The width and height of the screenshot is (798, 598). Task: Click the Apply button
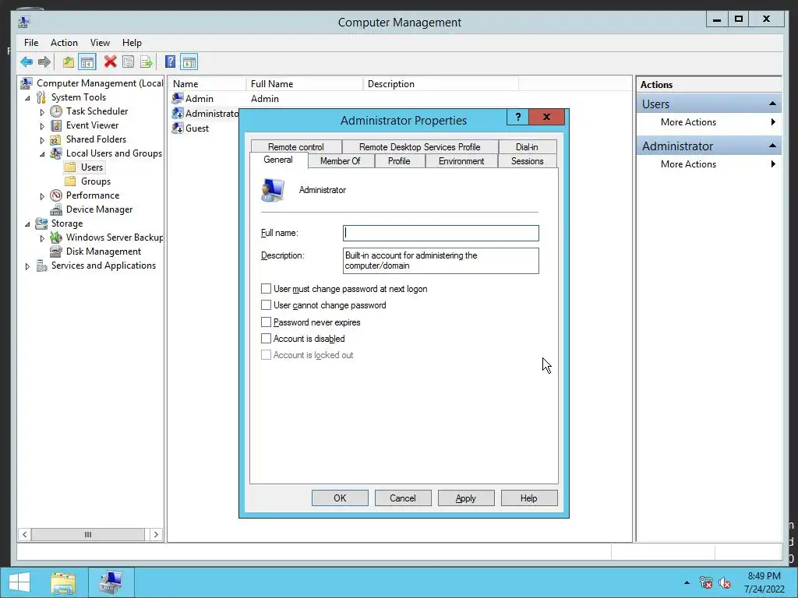466,498
